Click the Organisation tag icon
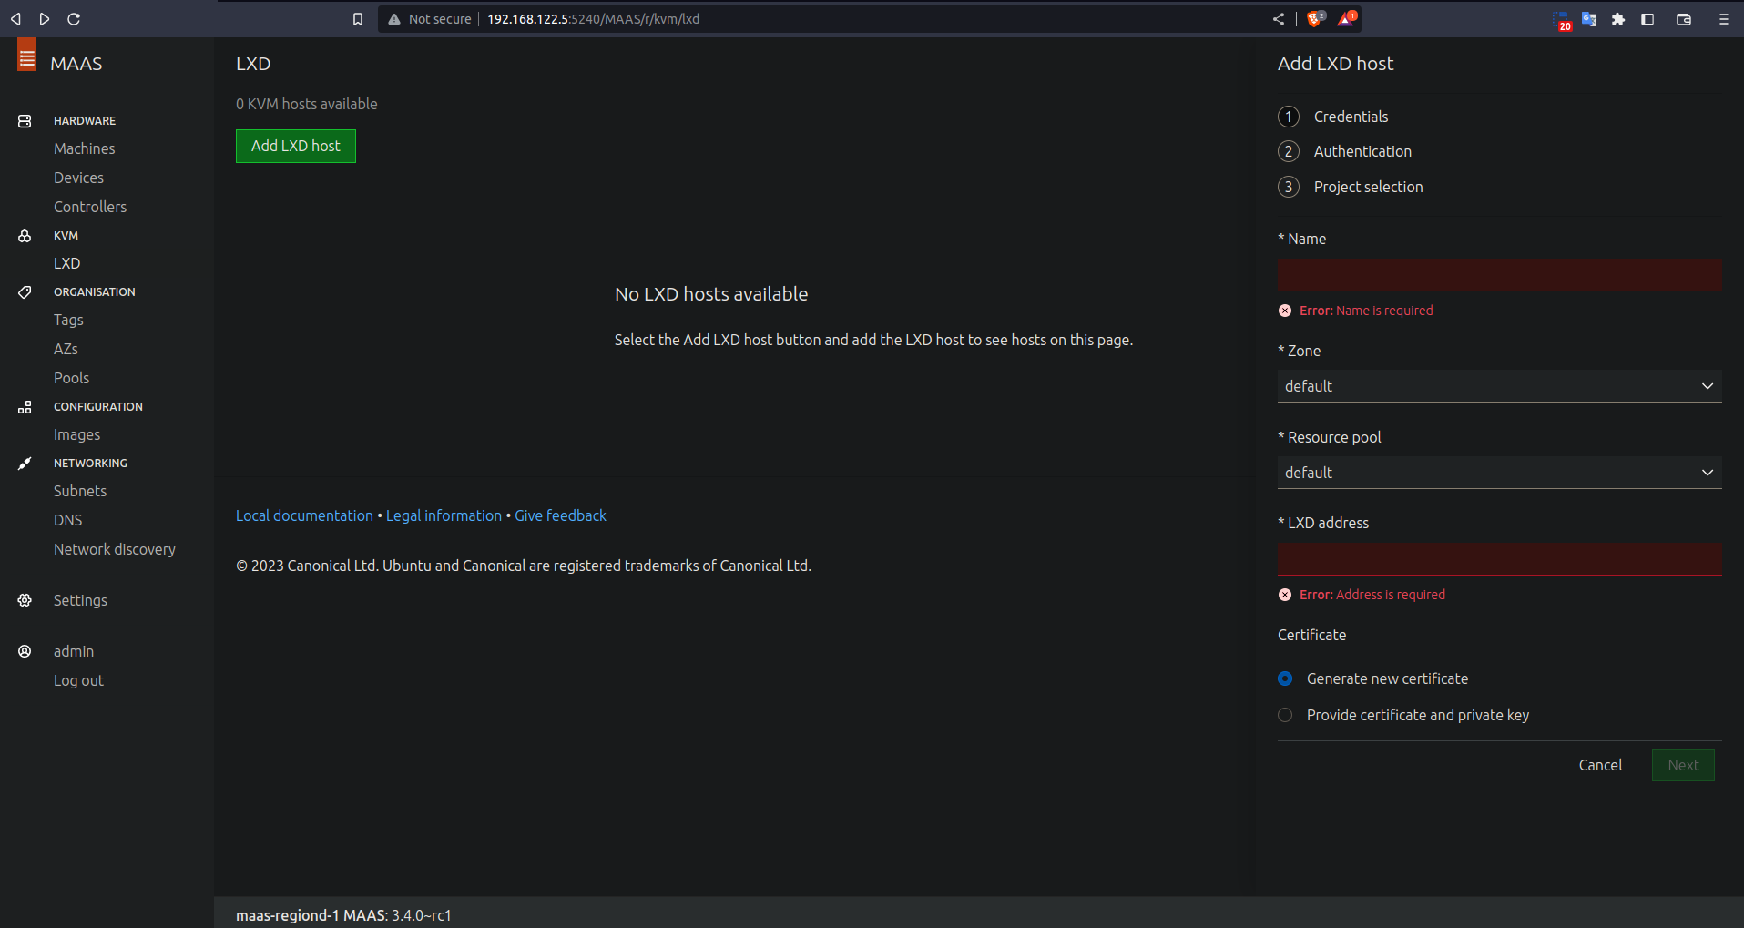The height and width of the screenshot is (928, 1744). (25, 292)
